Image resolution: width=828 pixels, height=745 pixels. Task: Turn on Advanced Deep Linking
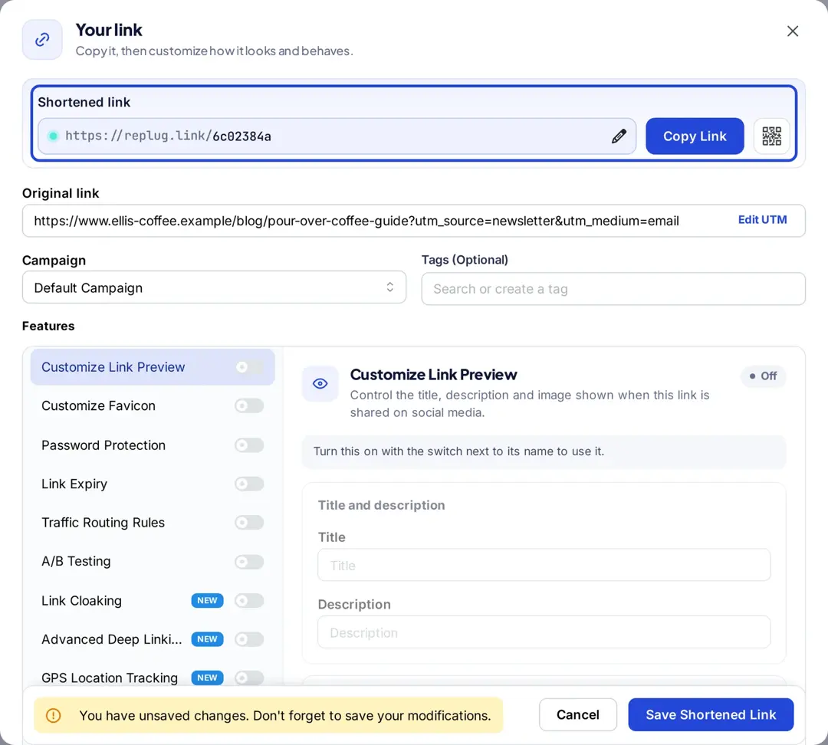tap(249, 639)
